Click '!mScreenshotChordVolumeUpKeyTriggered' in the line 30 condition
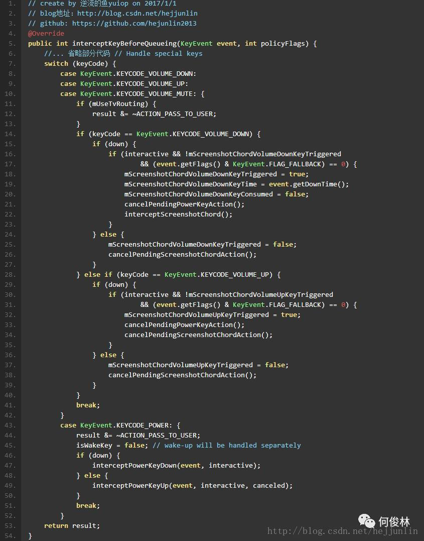424x541 pixels. tap(259, 295)
